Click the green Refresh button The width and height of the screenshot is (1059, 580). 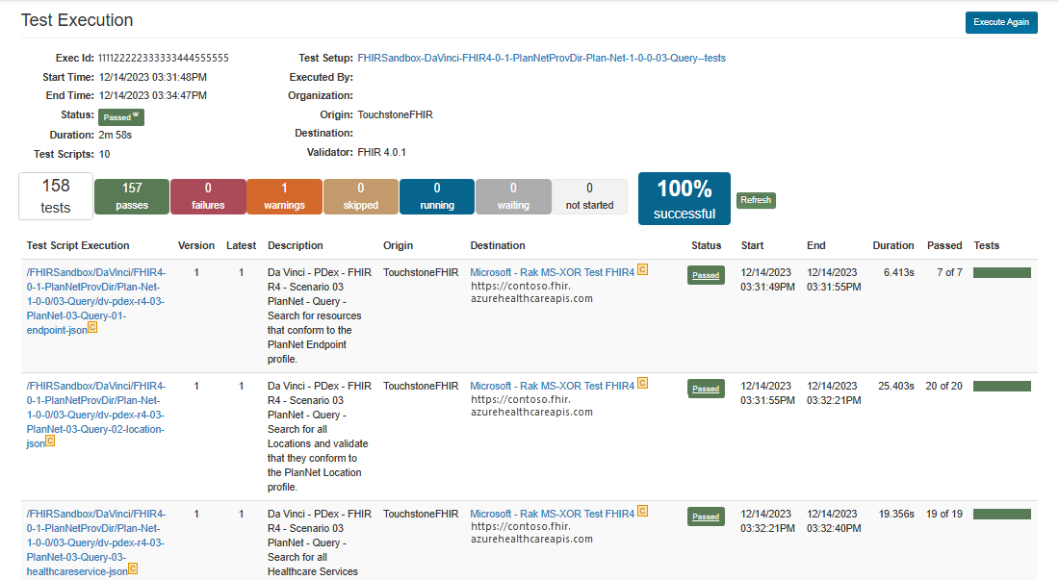pos(756,200)
